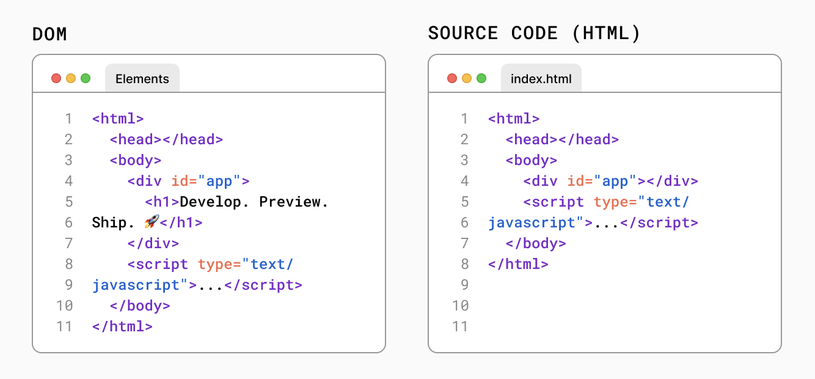The height and width of the screenshot is (379, 815).
Task: Click line number 1 in DOM panel
Action: 68,119
